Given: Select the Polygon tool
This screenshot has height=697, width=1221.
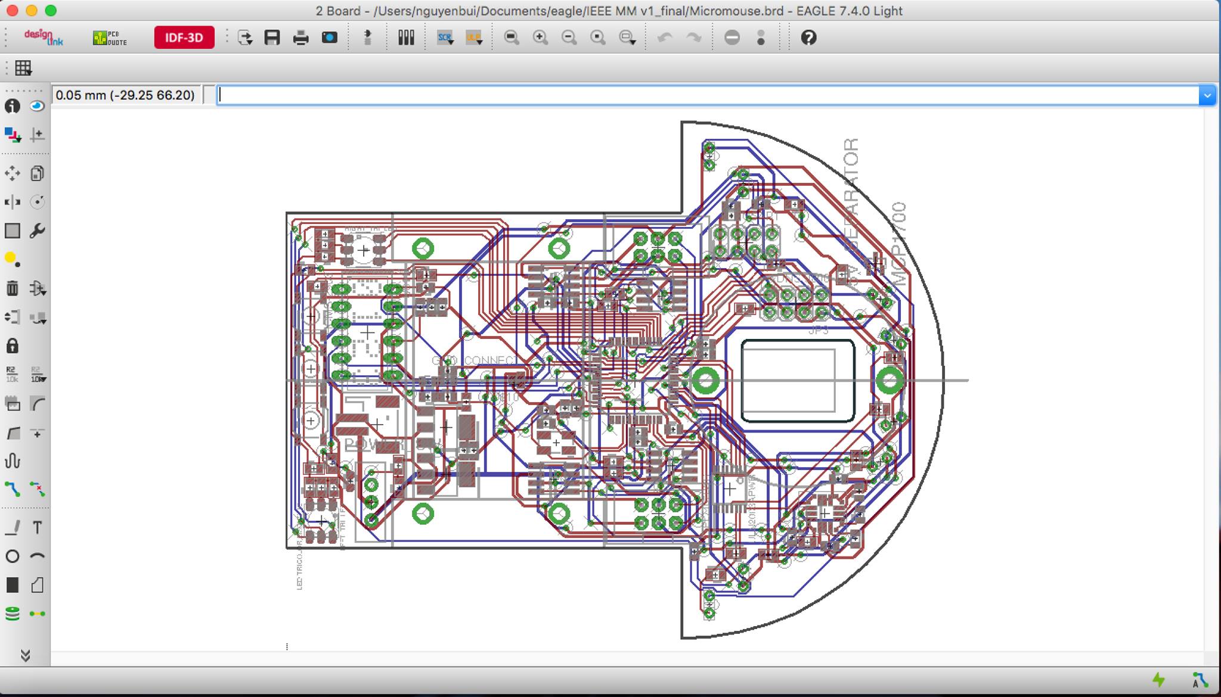Looking at the screenshot, I should coord(37,585).
